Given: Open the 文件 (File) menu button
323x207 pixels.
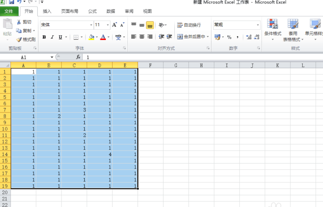Looking at the screenshot, I should click(x=9, y=11).
